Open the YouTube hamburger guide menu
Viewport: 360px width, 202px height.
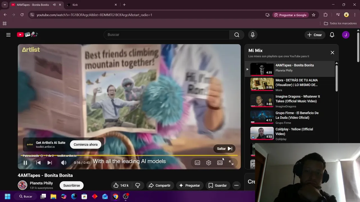coord(8,35)
